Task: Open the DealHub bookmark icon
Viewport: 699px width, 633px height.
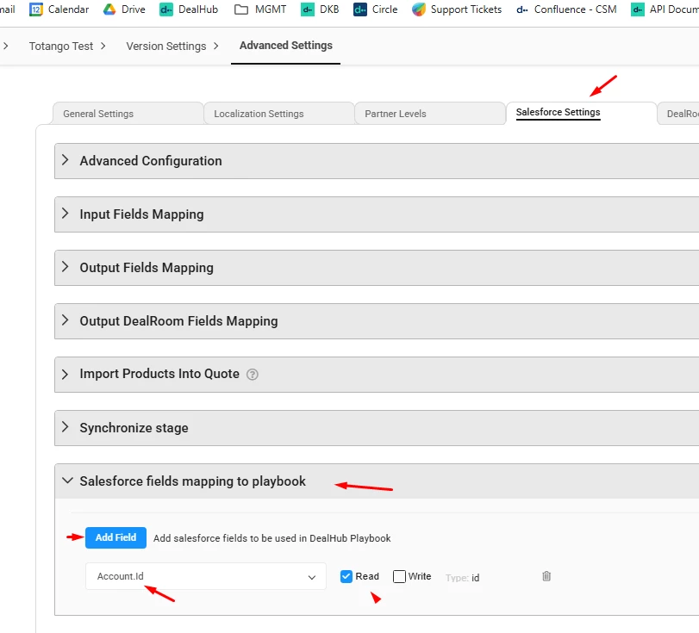Action: pos(166,9)
